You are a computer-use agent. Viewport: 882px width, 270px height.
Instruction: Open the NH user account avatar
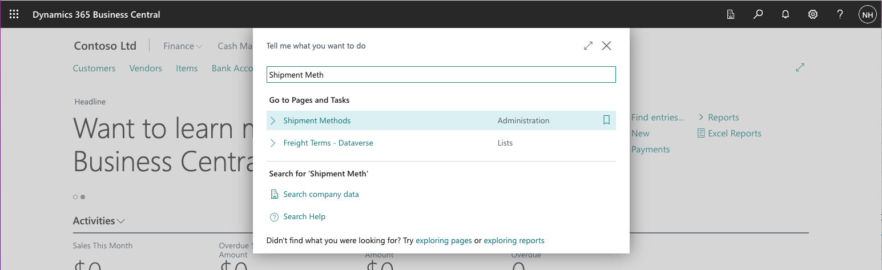(x=868, y=15)
